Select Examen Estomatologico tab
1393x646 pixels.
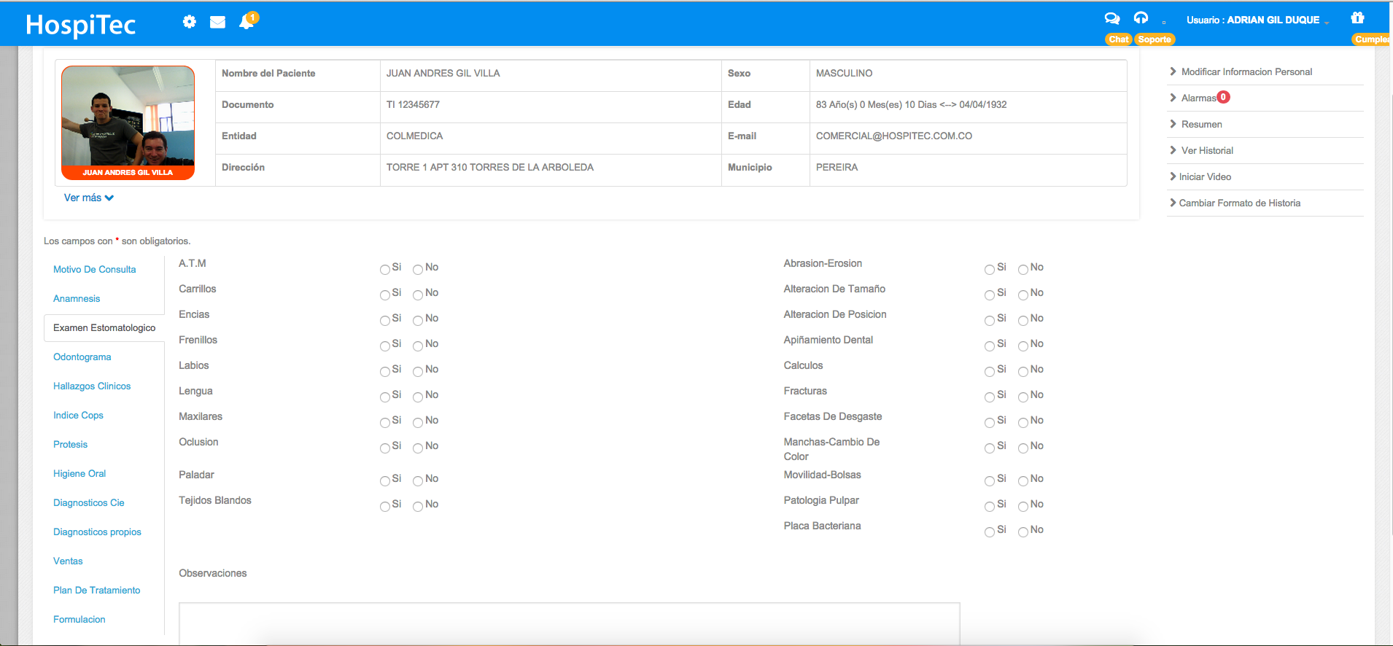pos(104,327)
